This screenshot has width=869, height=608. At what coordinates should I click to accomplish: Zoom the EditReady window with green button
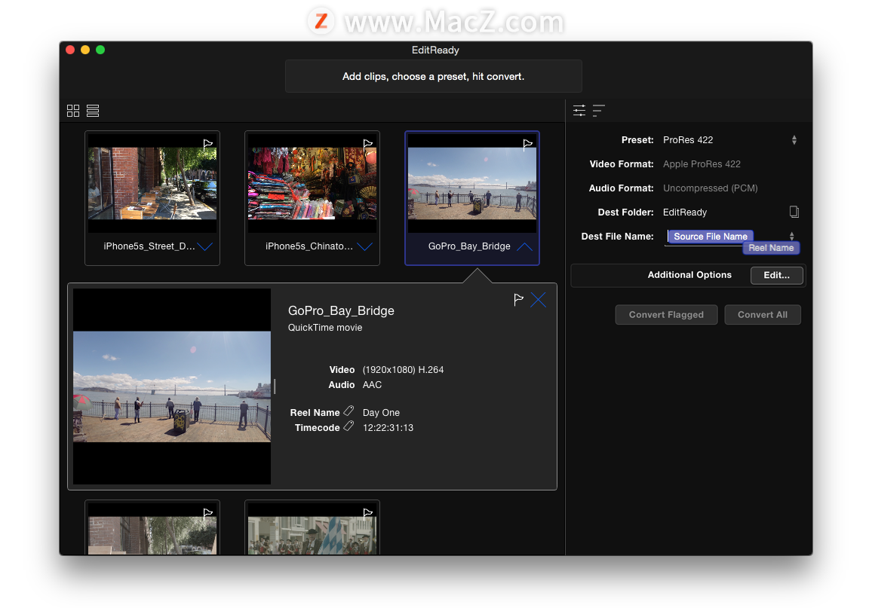[x=100, y=50]
